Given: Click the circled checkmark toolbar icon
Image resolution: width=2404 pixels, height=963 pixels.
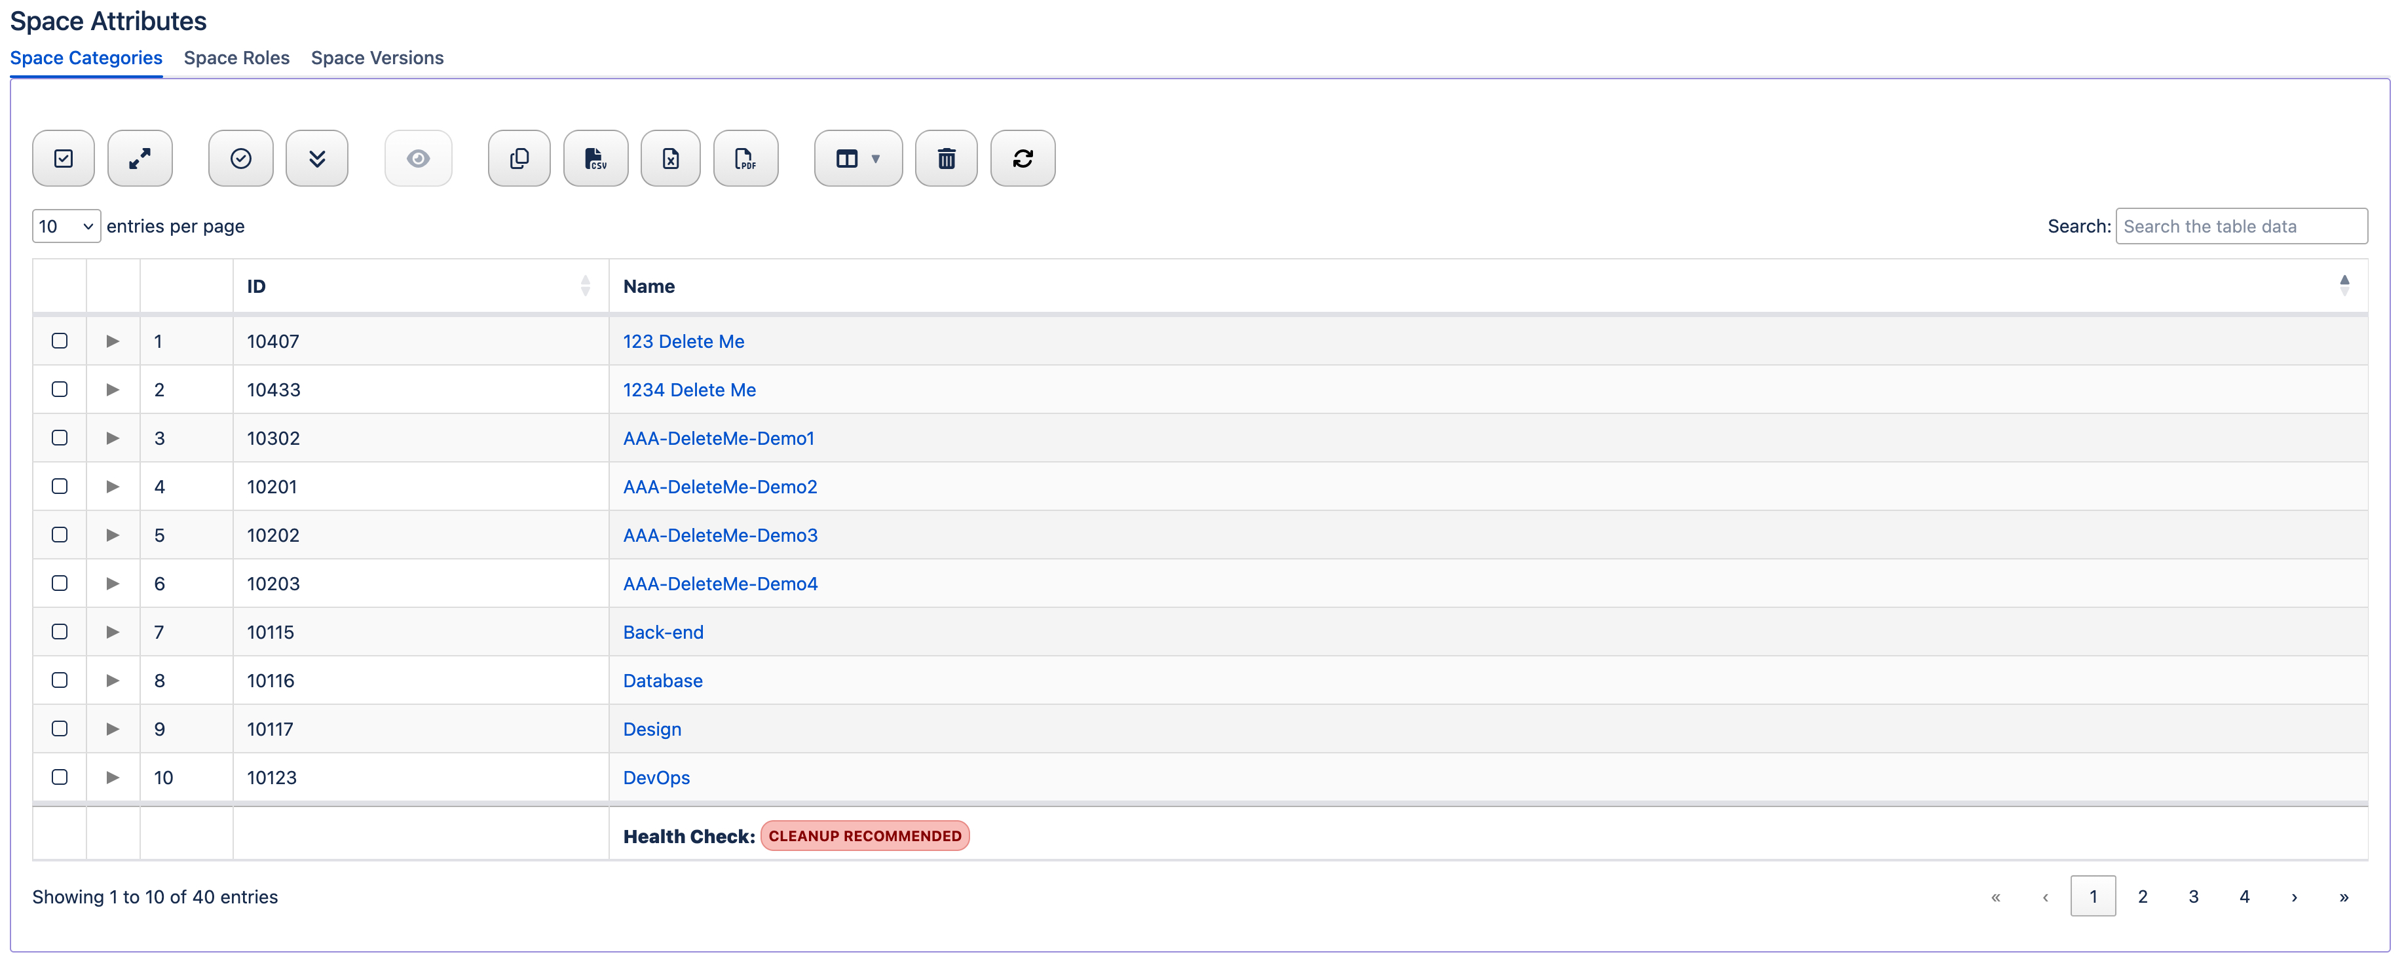Looking at the screenshot, I should coord(241,159).
